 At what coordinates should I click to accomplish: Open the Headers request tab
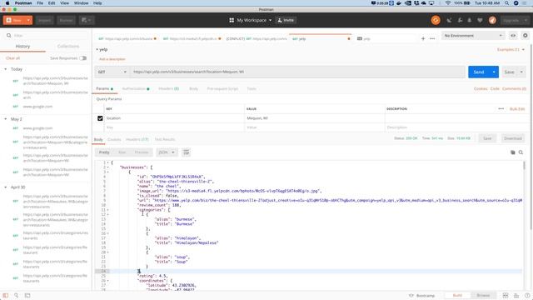pos(168,89)
